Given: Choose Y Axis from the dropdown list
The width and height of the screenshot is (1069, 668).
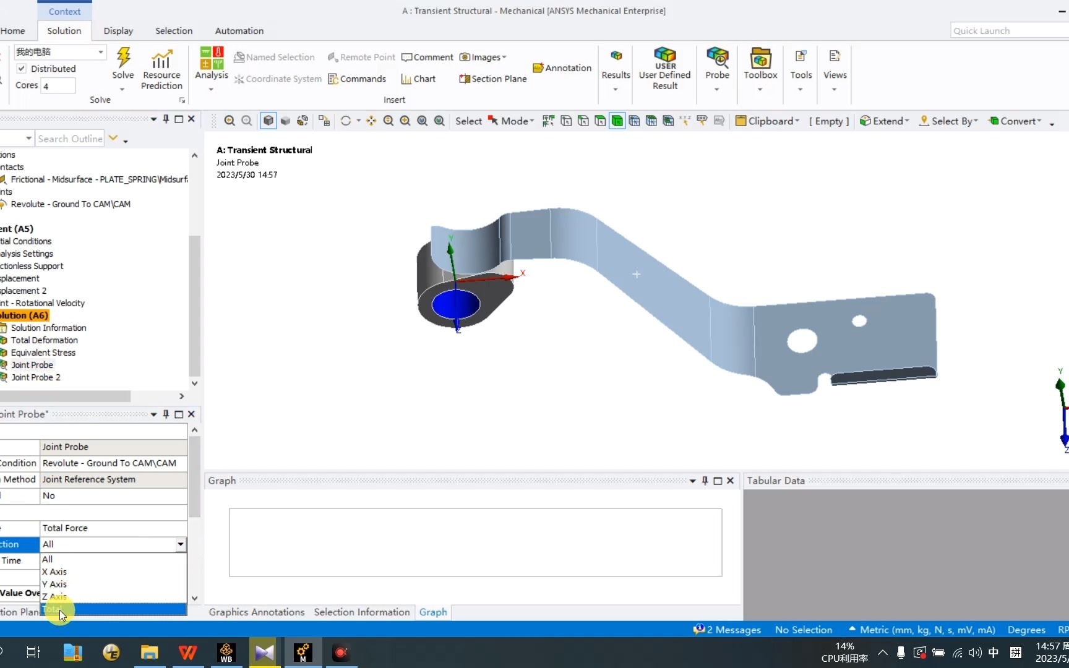Looking at the screenshot, I should coord(113,584).
